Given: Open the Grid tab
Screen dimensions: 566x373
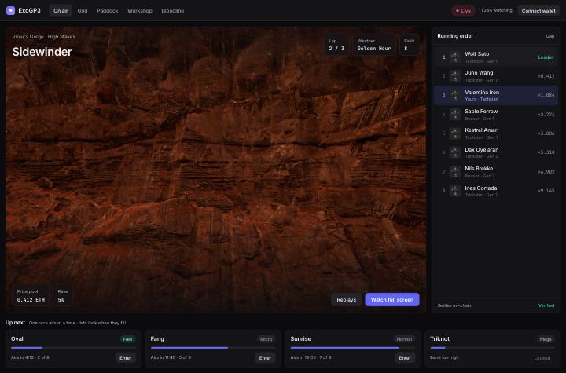Looking at the screenshot, I should [x=83, y=11].
